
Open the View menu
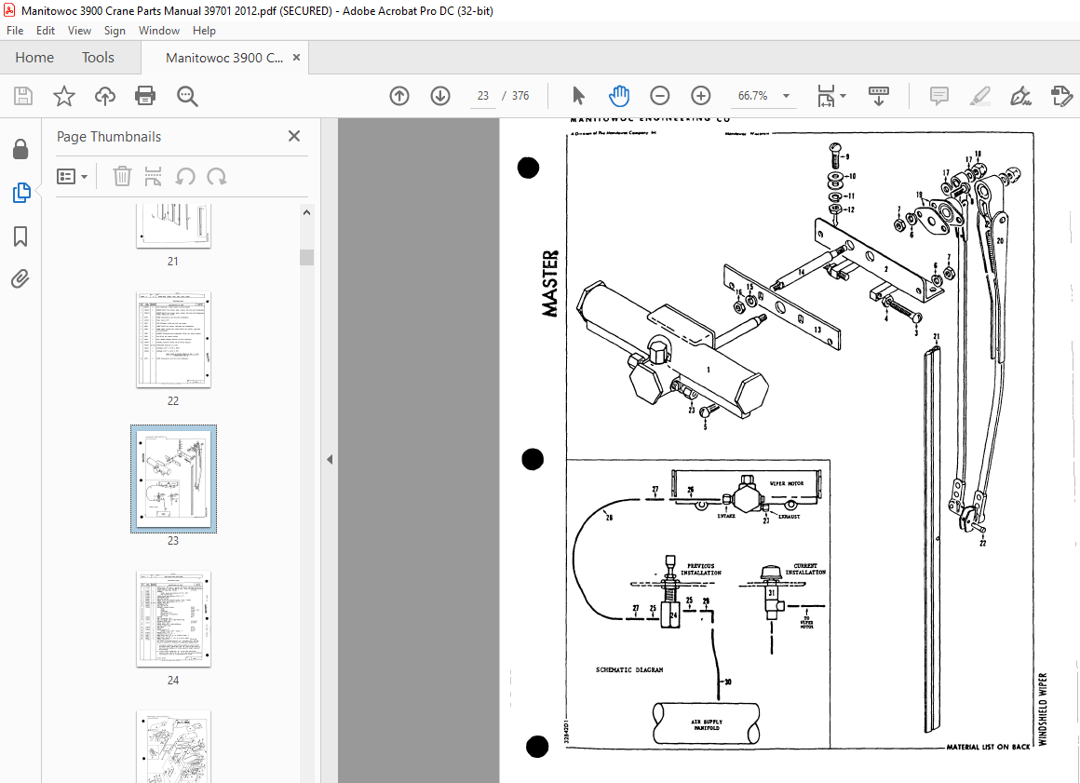(x=79, y=31)
